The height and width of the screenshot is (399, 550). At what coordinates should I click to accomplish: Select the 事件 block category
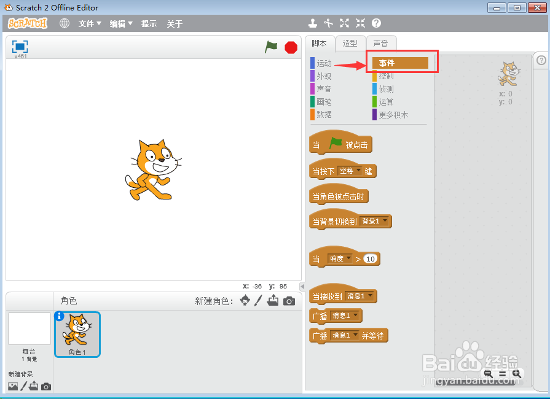(x=400, y=63)
